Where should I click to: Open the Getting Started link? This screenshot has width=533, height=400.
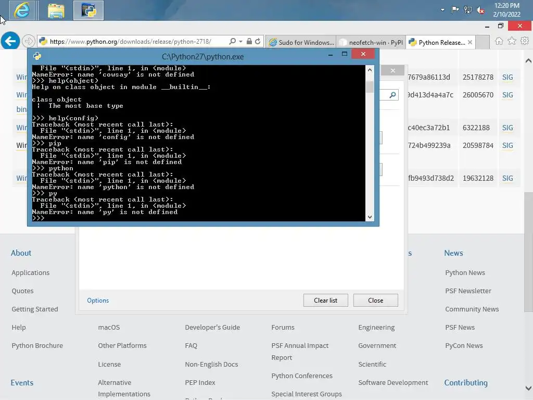[35, 309]
